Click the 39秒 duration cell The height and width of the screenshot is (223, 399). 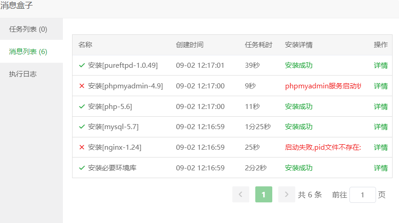252,65
